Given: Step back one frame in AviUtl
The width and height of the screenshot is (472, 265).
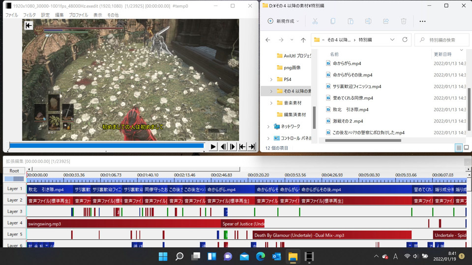Looking at the screenshot, I should [223, 147].
